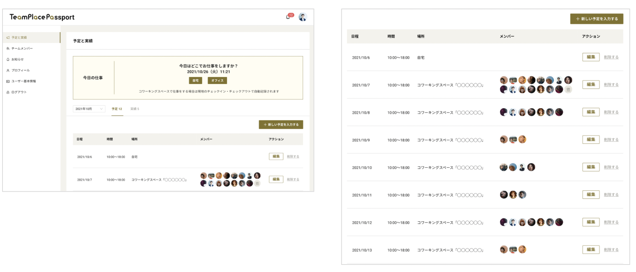Click 削除する for 2021/10/11 in right table

[611, 195]
